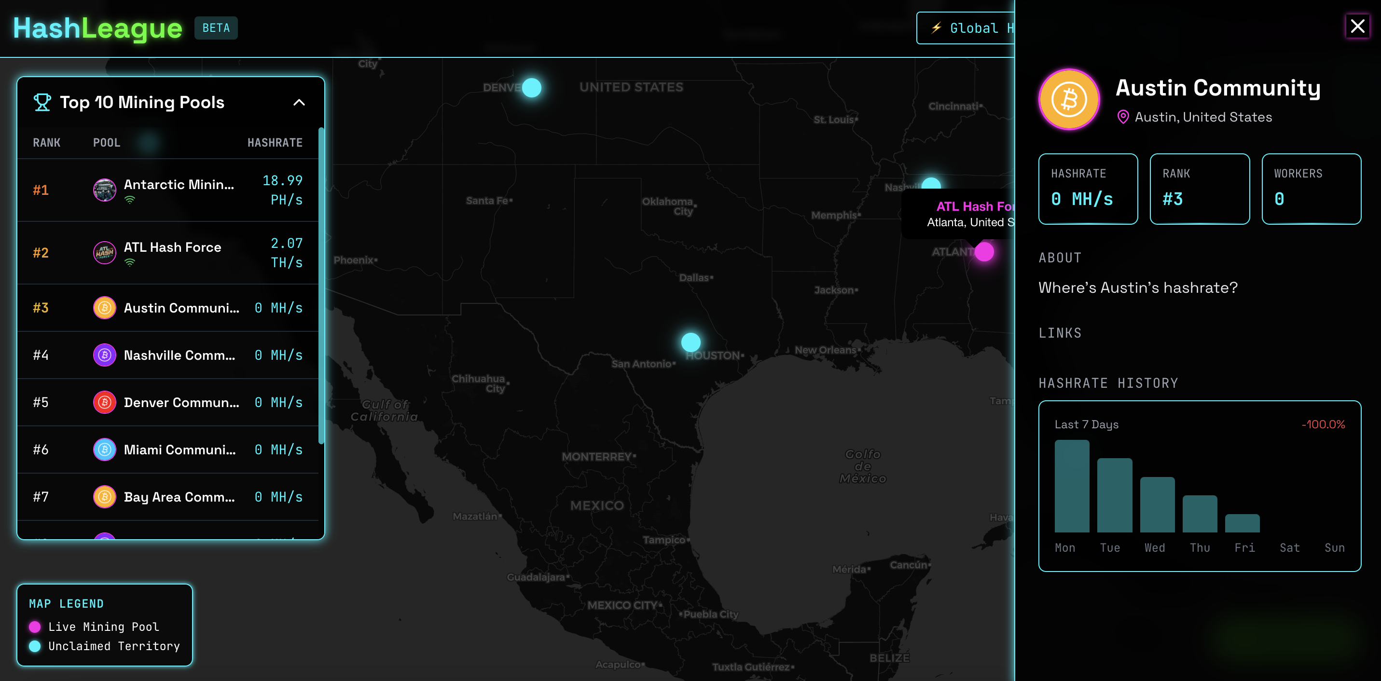This screenshot has height=681, width=1381.
Task: Click the ATL Hash Force logo icon
Action: (105, 252)
